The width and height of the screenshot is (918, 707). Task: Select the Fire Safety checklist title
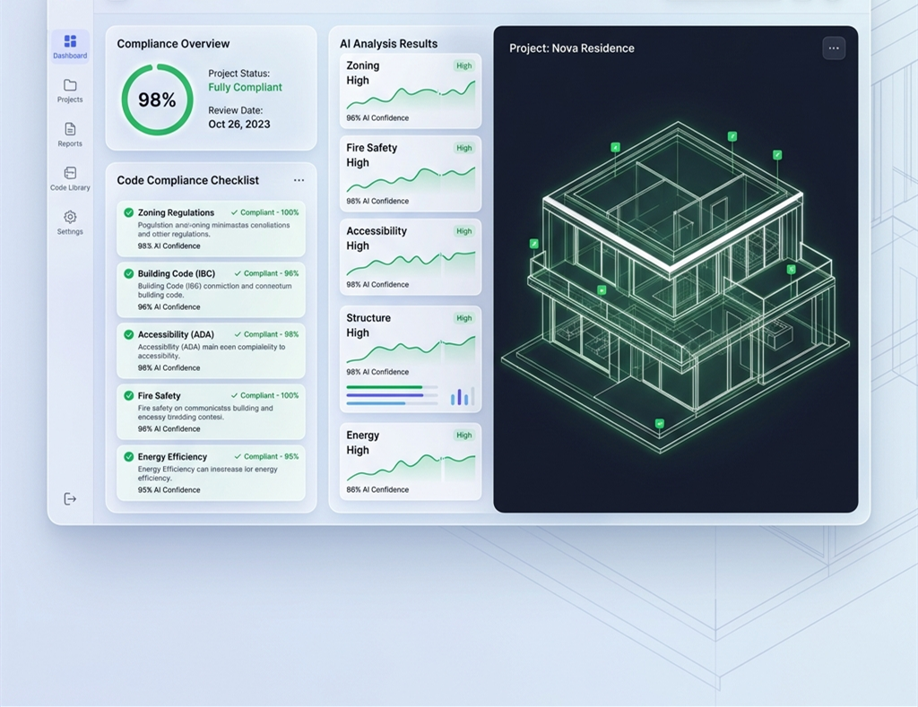(x=160, y=396)
